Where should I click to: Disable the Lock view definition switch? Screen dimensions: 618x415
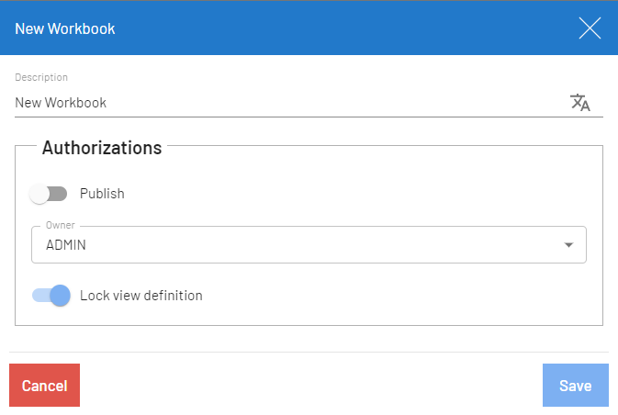51,296
